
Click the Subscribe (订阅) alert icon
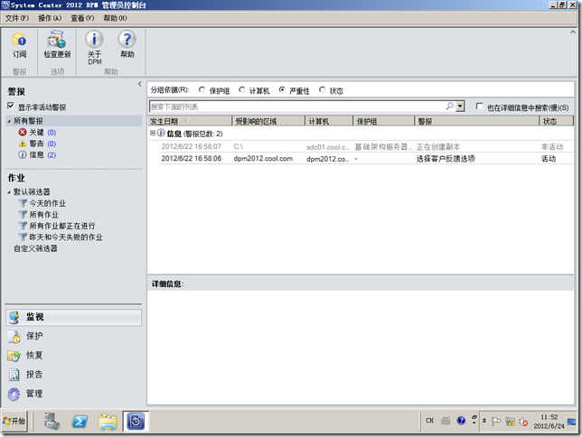pos(19,40)
